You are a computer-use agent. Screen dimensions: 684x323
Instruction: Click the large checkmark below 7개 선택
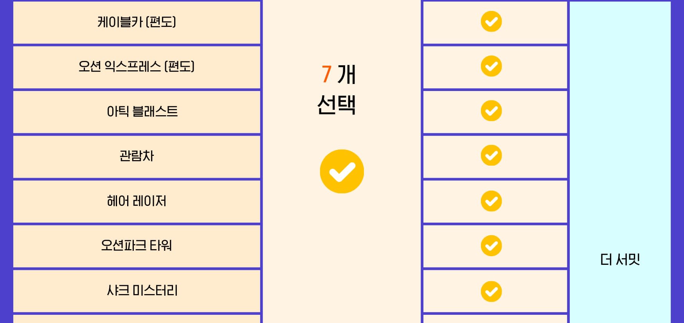pyautogui.click(x=342, y=171)
